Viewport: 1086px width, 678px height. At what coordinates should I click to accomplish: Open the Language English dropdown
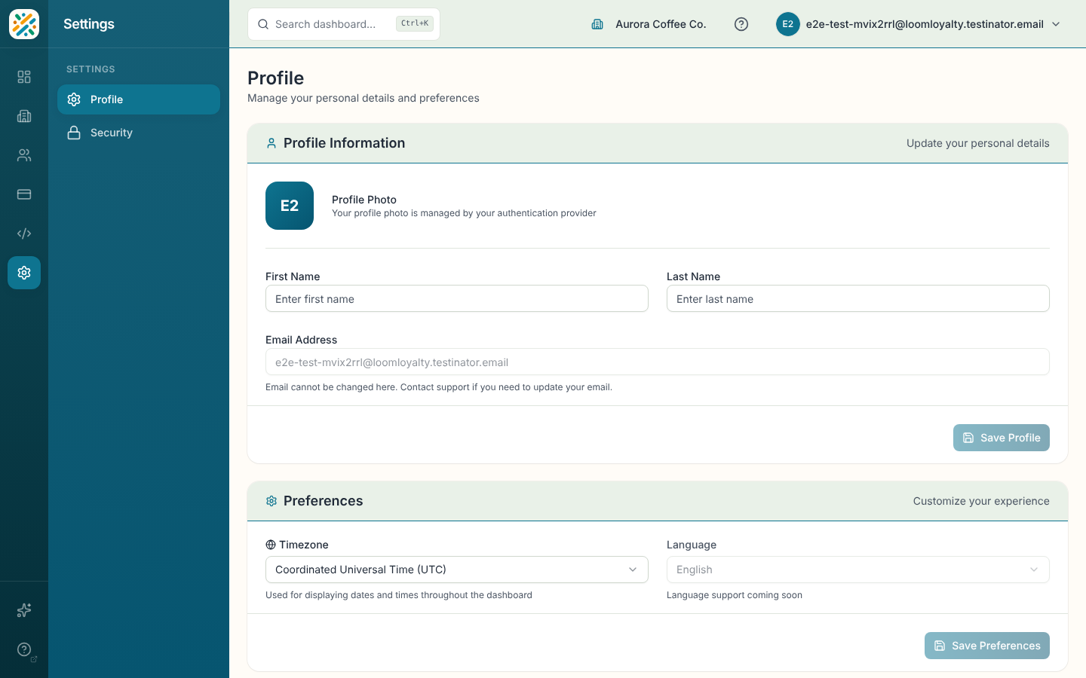(x=858, y=570)
